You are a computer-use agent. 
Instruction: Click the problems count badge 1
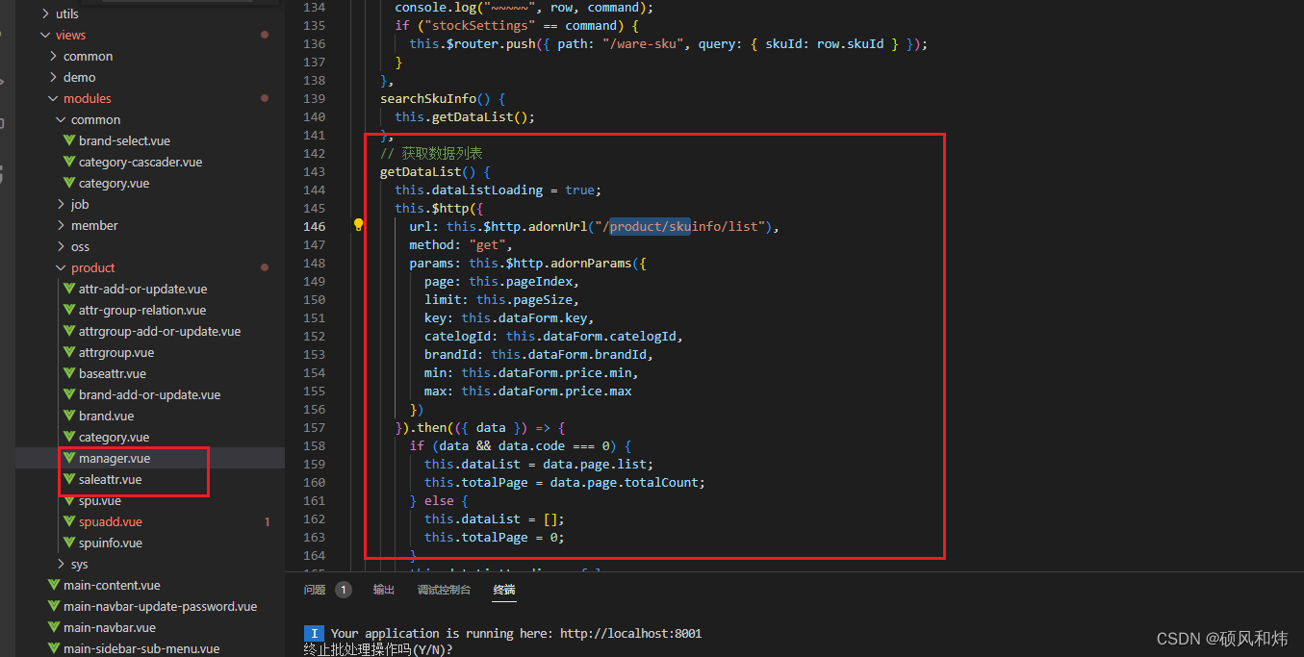coord(344,590)
